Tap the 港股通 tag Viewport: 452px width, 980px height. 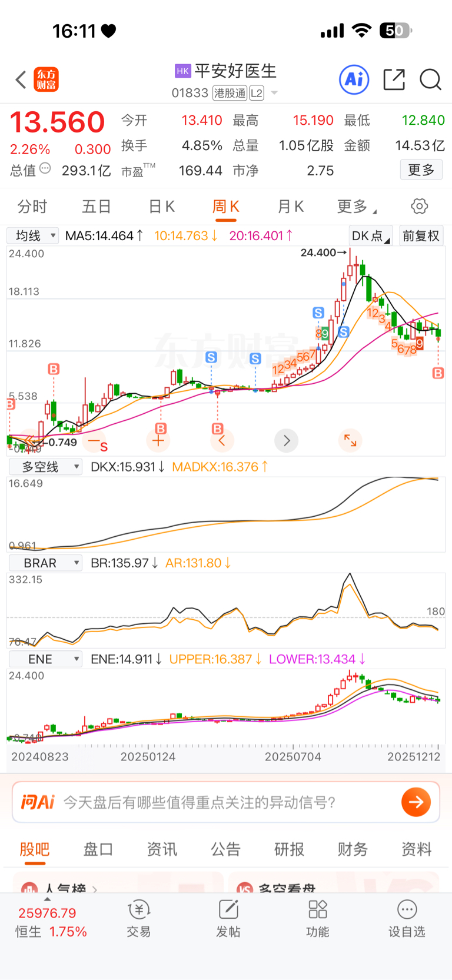coord(230,93)
